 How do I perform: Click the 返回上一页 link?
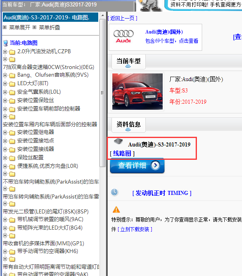point(122,18)
